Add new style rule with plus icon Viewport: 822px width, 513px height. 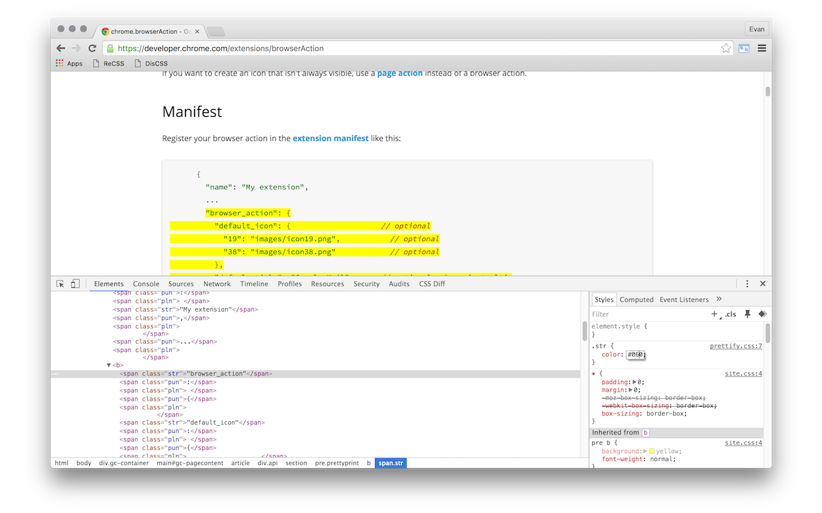tap(714, 314)
